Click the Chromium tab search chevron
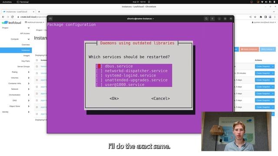The image size is (278, 156). (x=274, y=12)
